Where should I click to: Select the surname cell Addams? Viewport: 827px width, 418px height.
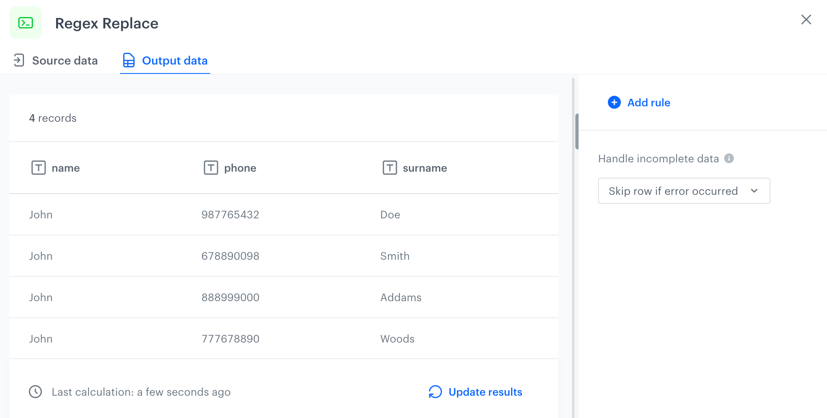coord(400,297)
